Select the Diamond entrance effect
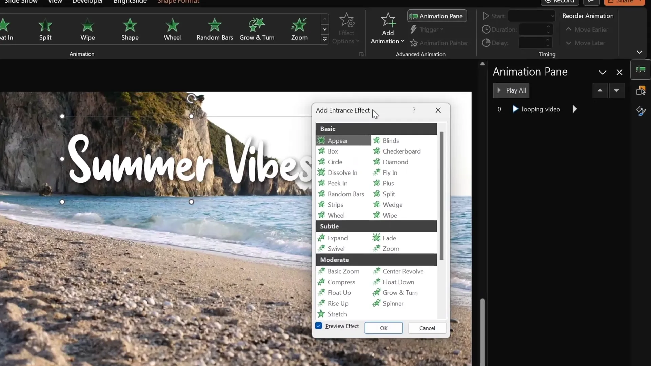 pos(395,162)
